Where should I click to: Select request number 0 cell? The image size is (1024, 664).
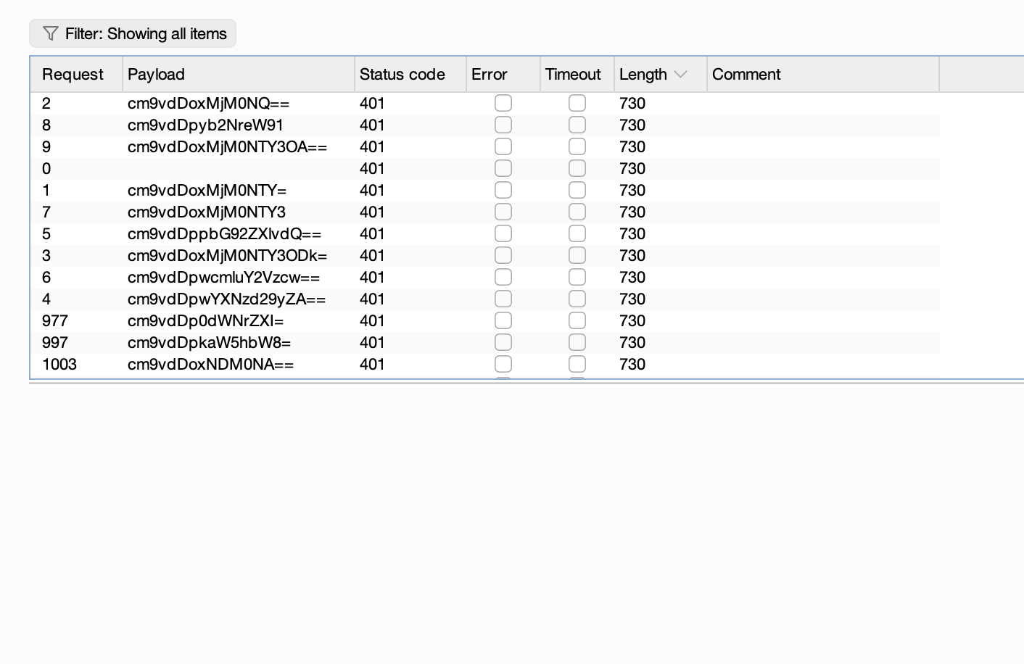coord(46,168)
